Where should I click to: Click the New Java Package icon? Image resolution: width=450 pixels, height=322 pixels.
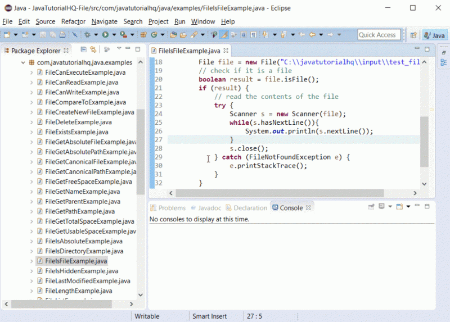pos(143,35)
